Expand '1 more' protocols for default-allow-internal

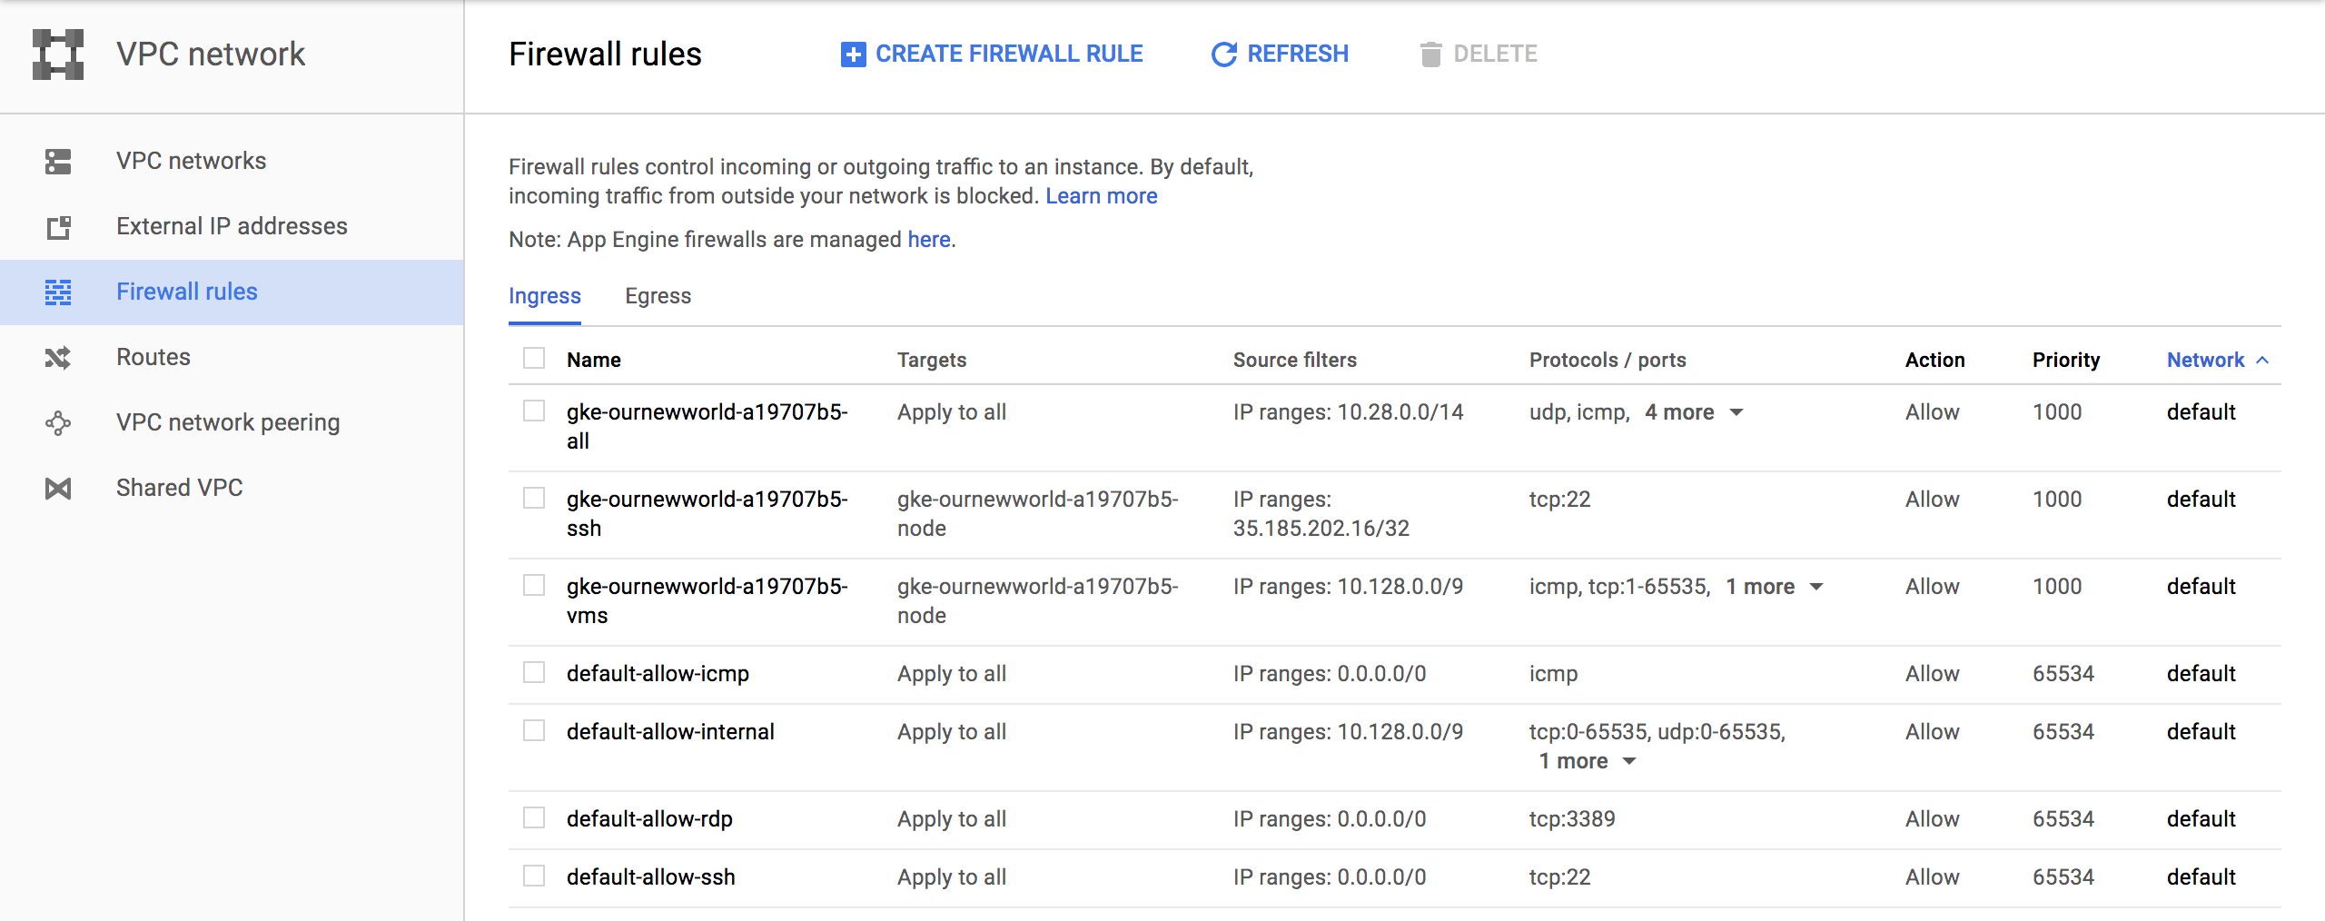(1588, 761)
